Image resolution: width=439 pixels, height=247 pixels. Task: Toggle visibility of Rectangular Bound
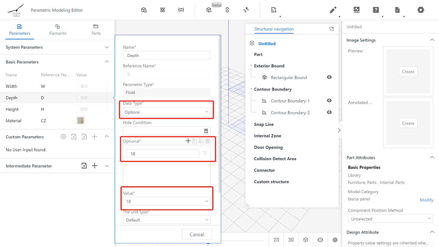[x=329, y=77]
